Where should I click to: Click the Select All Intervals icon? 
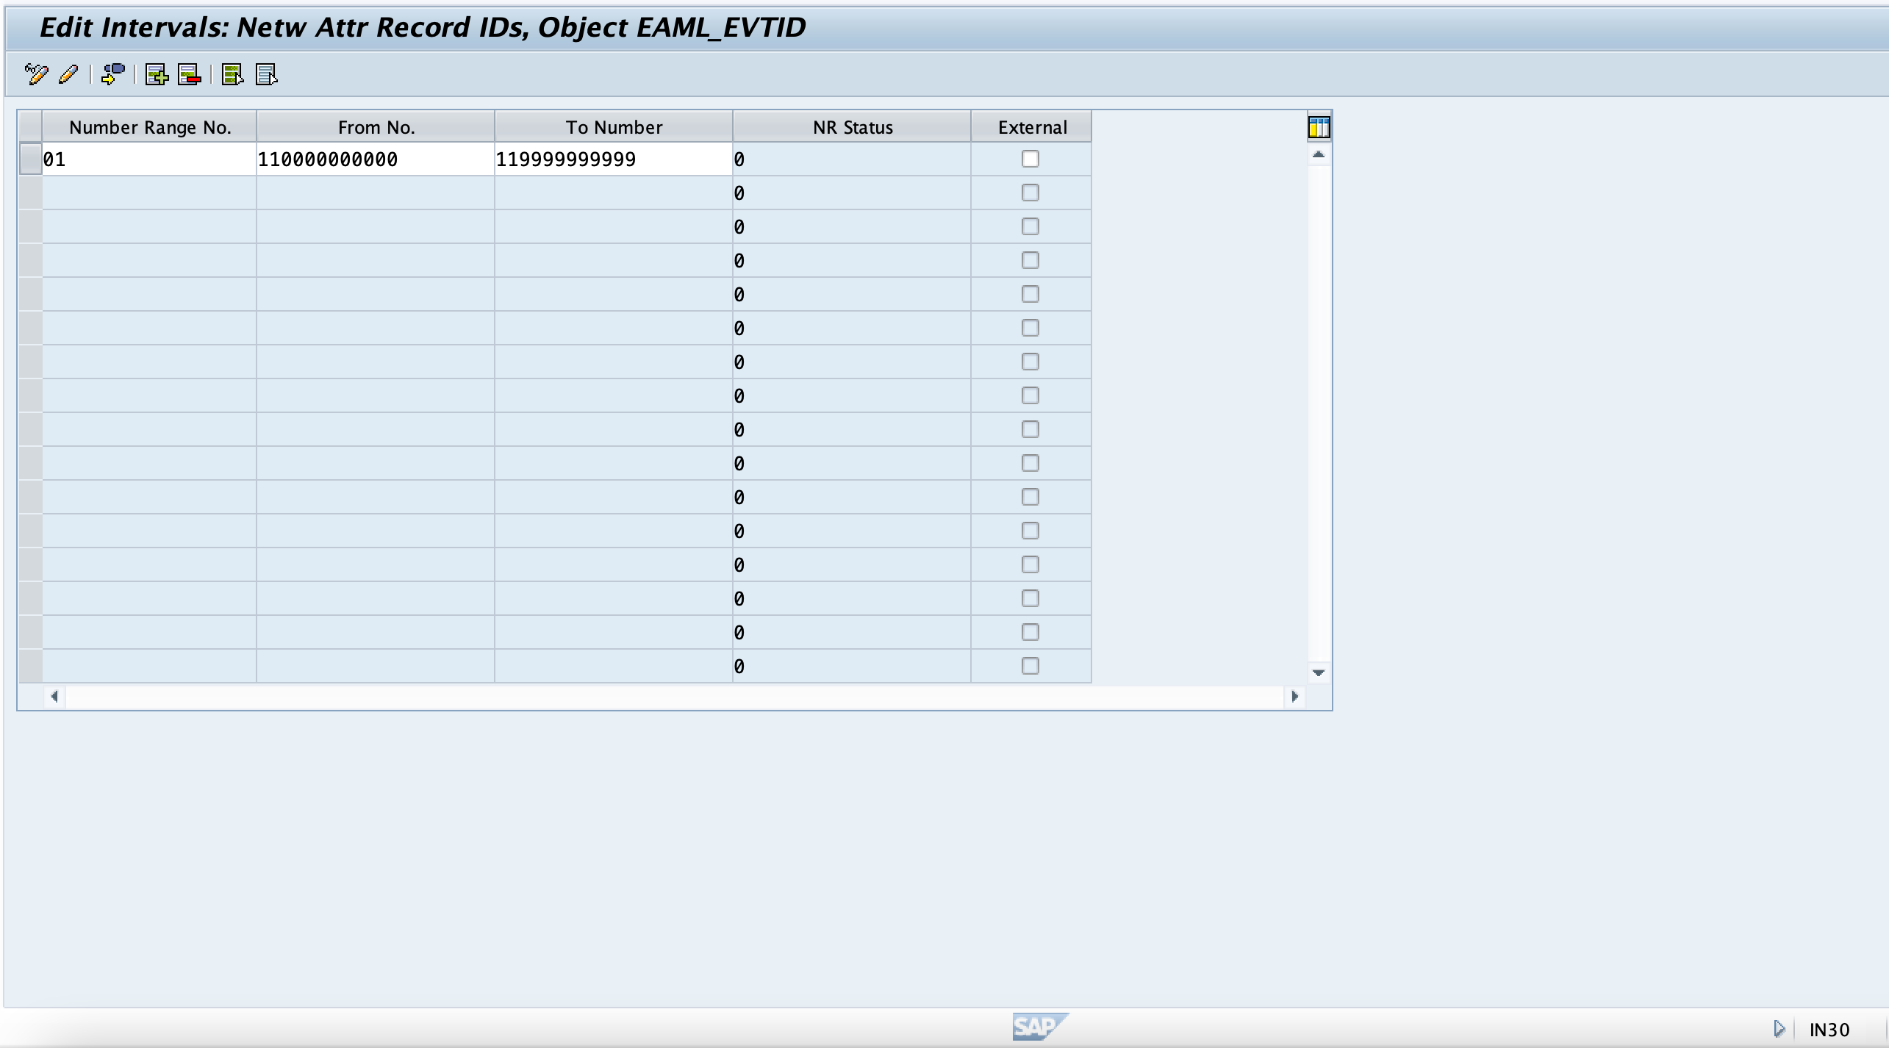(x=232, y=74)
